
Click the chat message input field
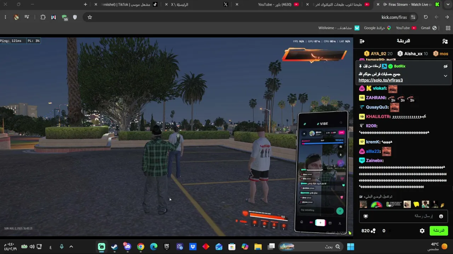(403, 216)
